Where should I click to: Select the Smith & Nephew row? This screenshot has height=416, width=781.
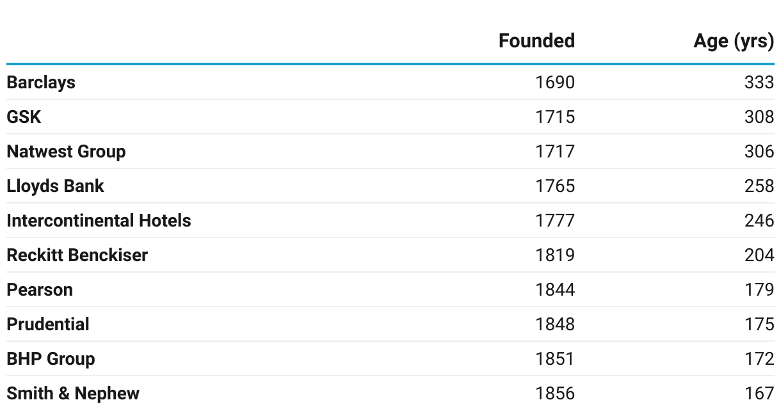click(73, 394)
